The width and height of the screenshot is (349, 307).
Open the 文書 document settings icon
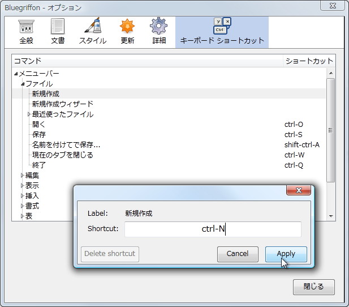tap(58, 32)
